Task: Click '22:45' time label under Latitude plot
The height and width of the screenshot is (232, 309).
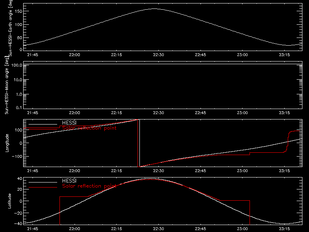Action: coord(200,229)
